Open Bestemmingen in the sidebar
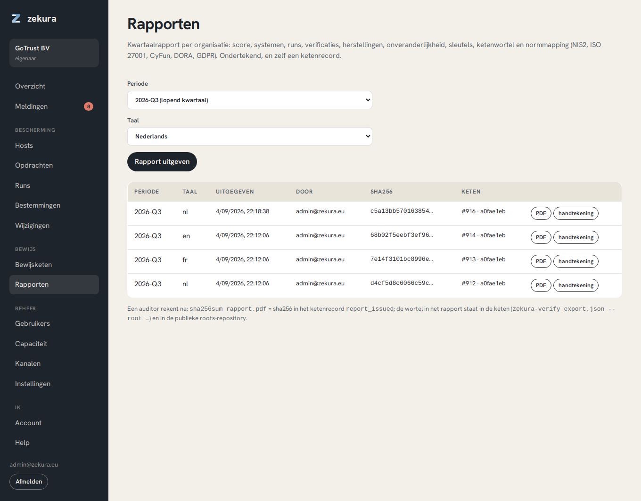This screenshot has height=501, width=641. pyautogui.click(x=54, y=205)
